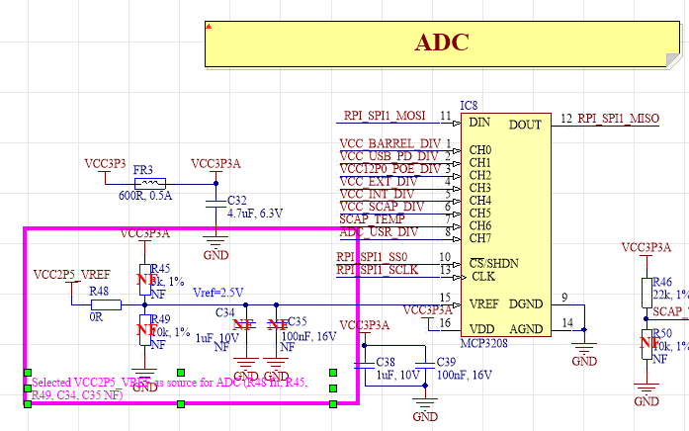Select the FR3 ferrite bead symbol
Viewport: 689px width, 431px height.
149,182
